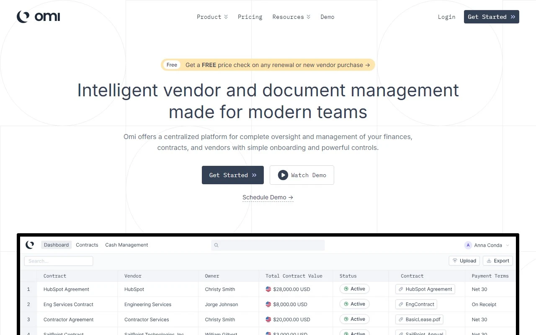
Task: Click the On Receipt payment term
Action: [x=484, y=304]
